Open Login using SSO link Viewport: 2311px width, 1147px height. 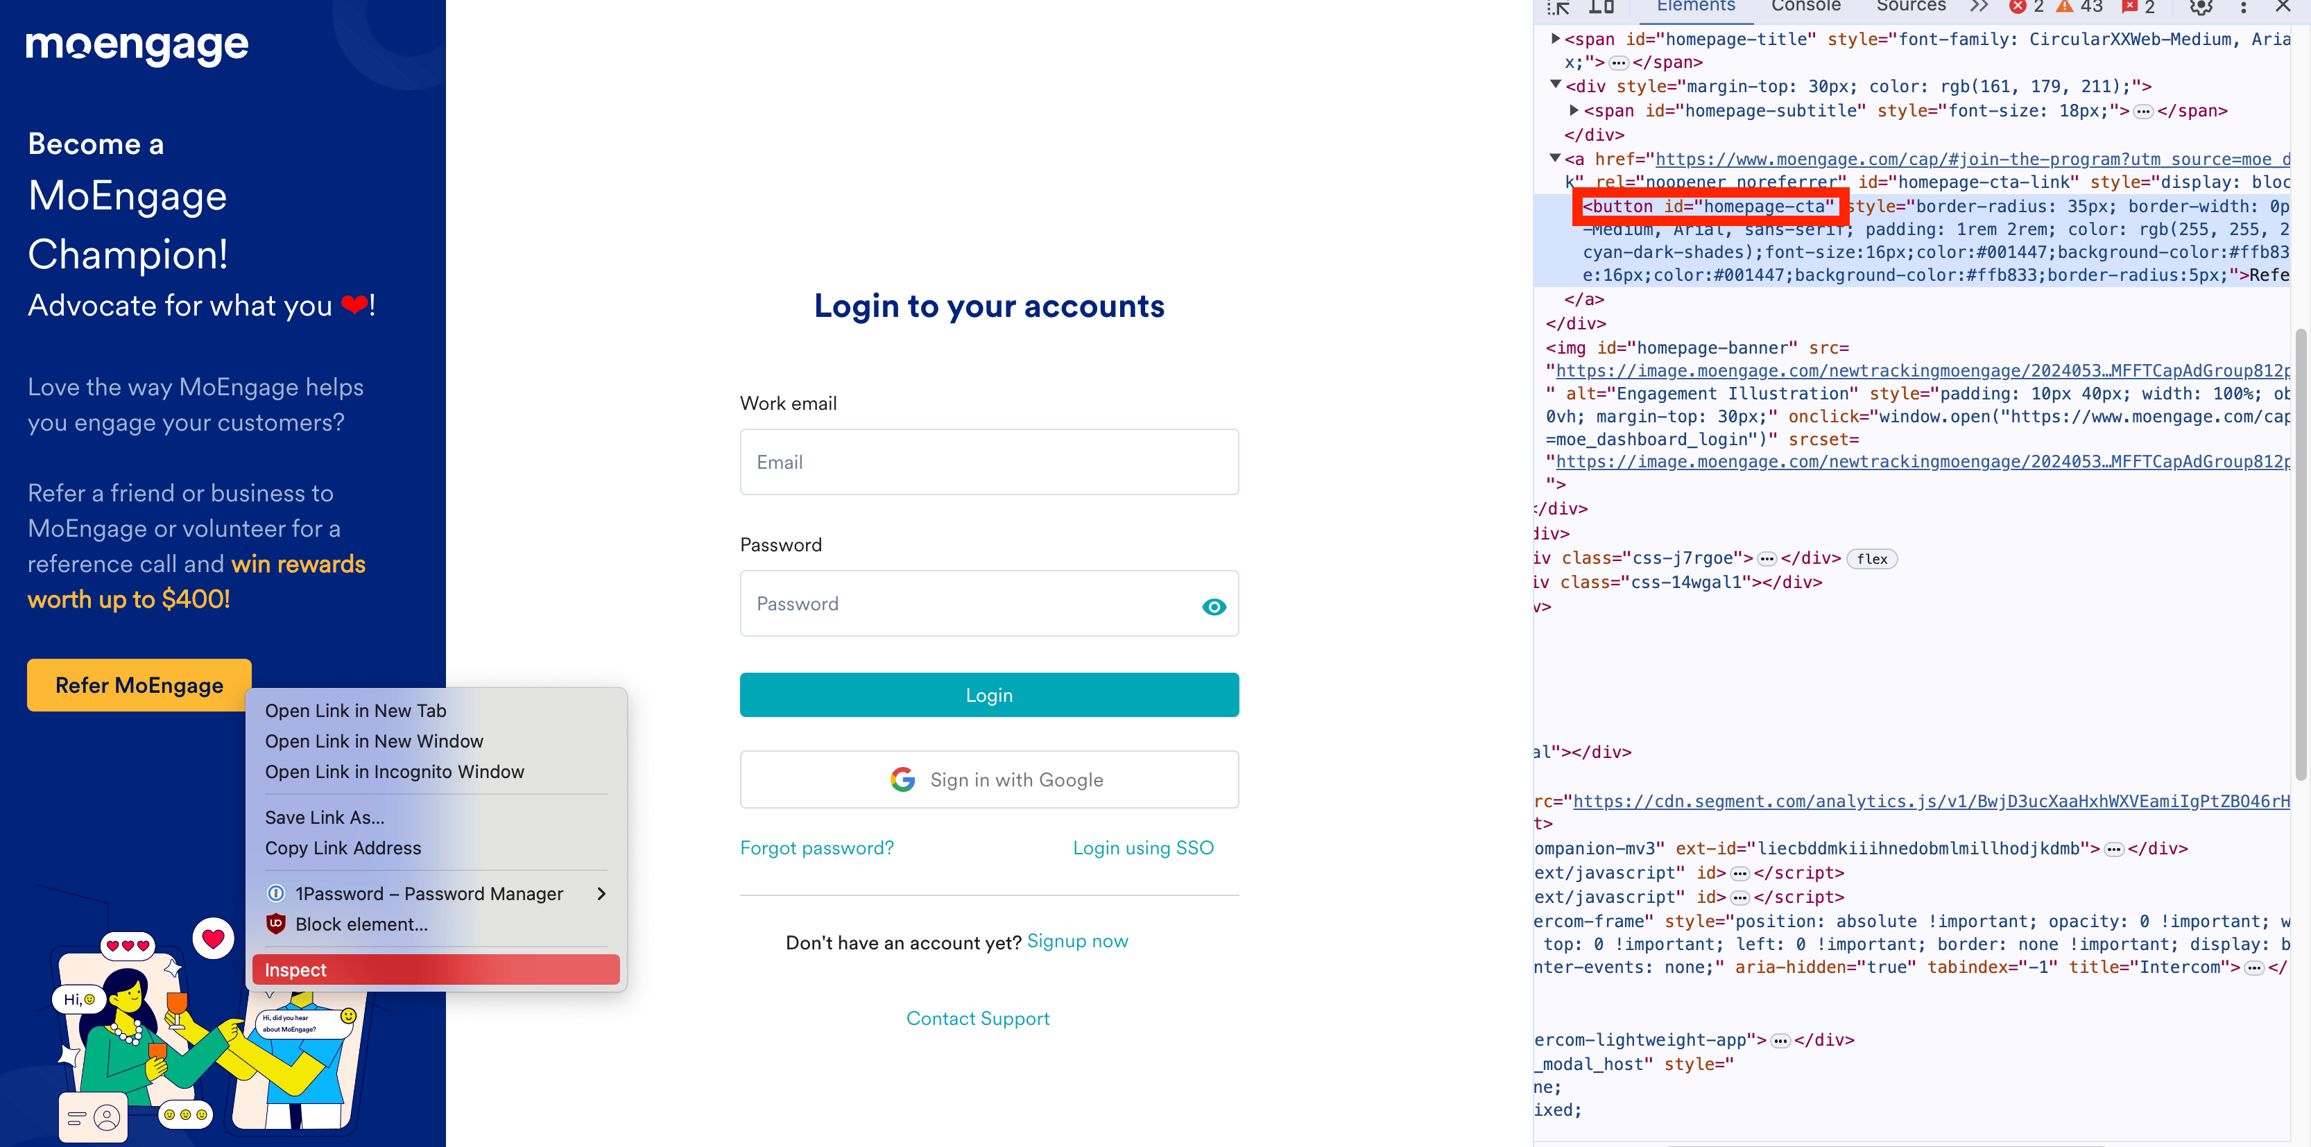tap(1143, 847)
